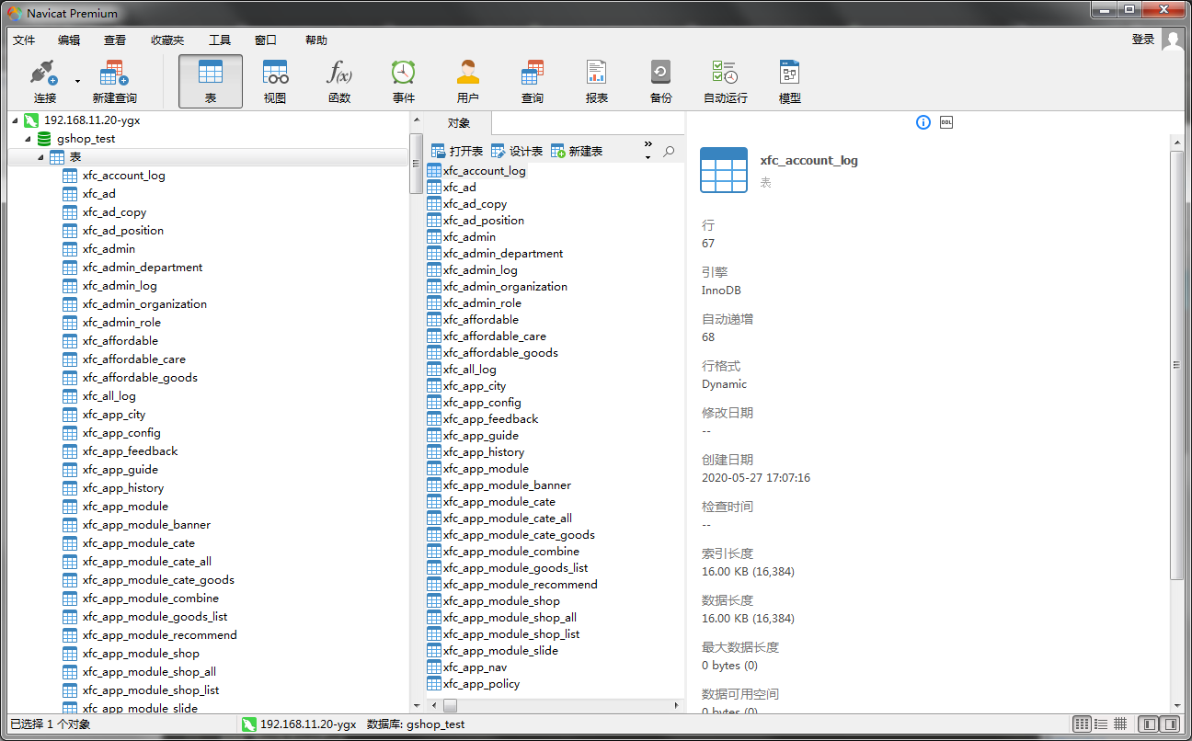This screenshot has height=741, width=1192.
Task: Click the 192.168.11.20-ygx status bar connection
Action: pyautogui.click(x=299, y=724)
